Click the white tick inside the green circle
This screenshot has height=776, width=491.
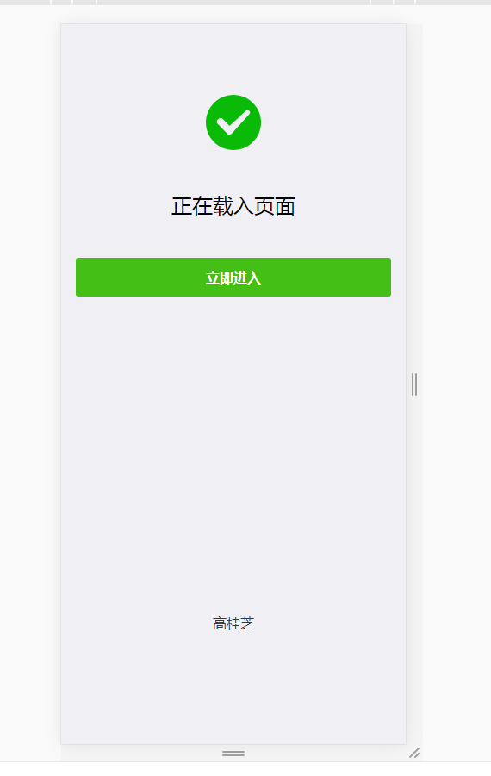[x=233, y=122]
